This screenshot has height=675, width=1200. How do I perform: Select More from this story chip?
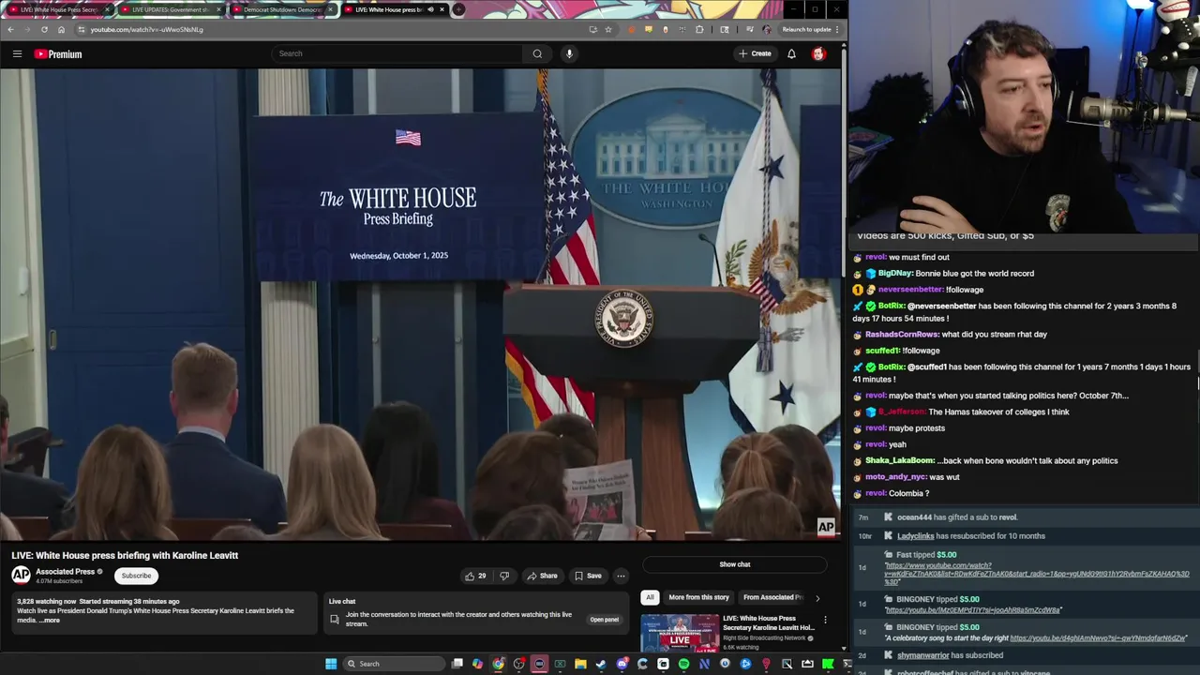[x=698, y=597]
